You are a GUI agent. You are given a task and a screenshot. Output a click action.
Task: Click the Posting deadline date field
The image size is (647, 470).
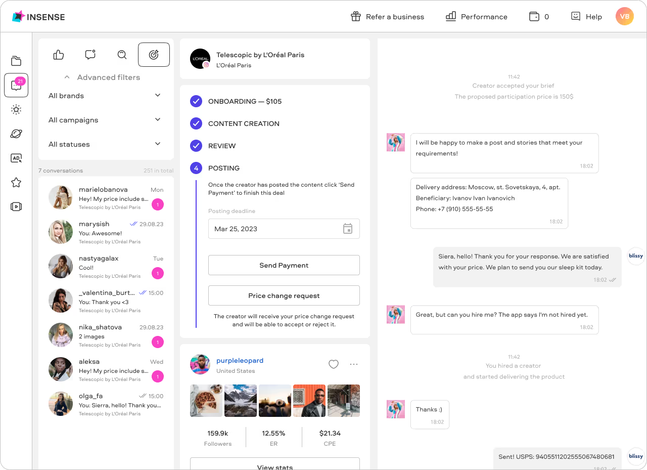284,229
